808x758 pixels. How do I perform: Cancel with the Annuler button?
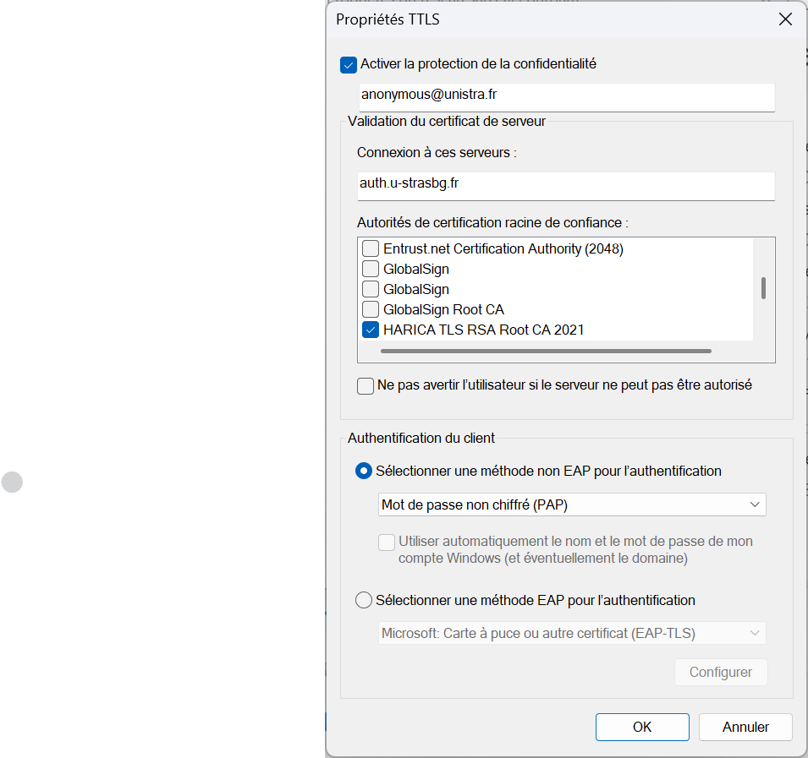(745, 727)
